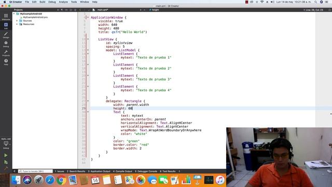This screenshot has height=187, width=332.
Task: Open the Test Results pane
Action: [x=168, y=171]
